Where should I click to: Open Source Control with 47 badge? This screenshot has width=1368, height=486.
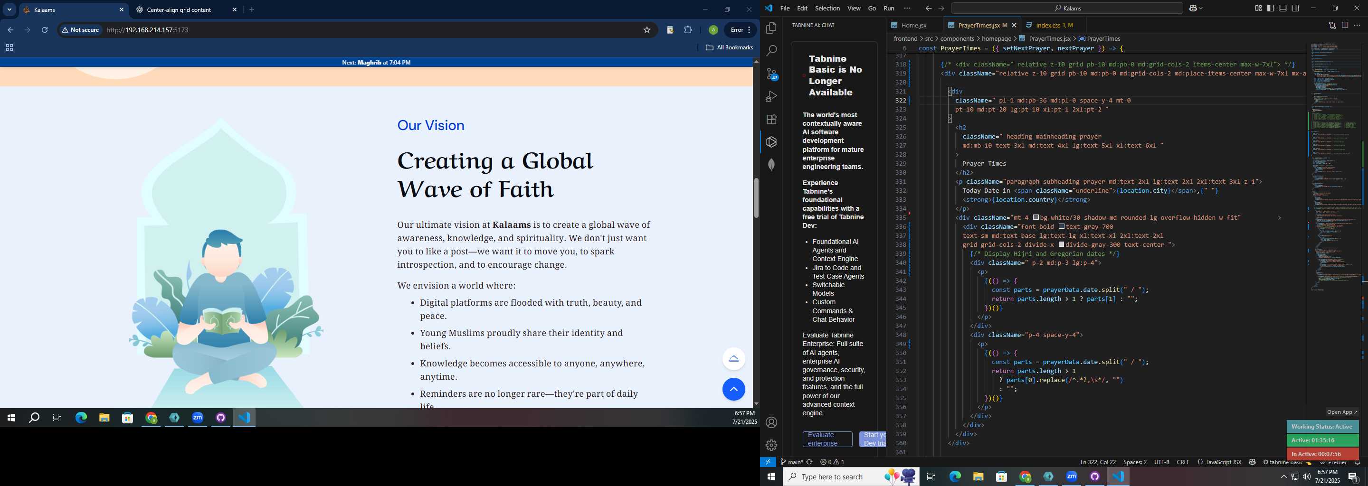tap(771, 74)
